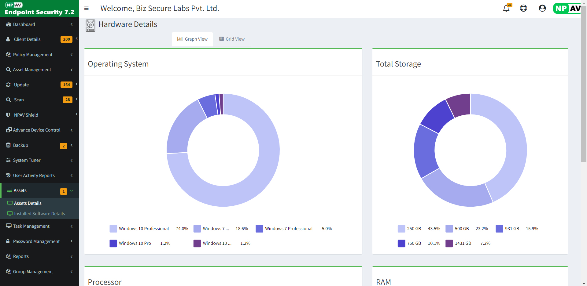Collapse the Assets menu chevron
Image resolution: width=587 pixels, height=286 pixels.
pos(72,191)
